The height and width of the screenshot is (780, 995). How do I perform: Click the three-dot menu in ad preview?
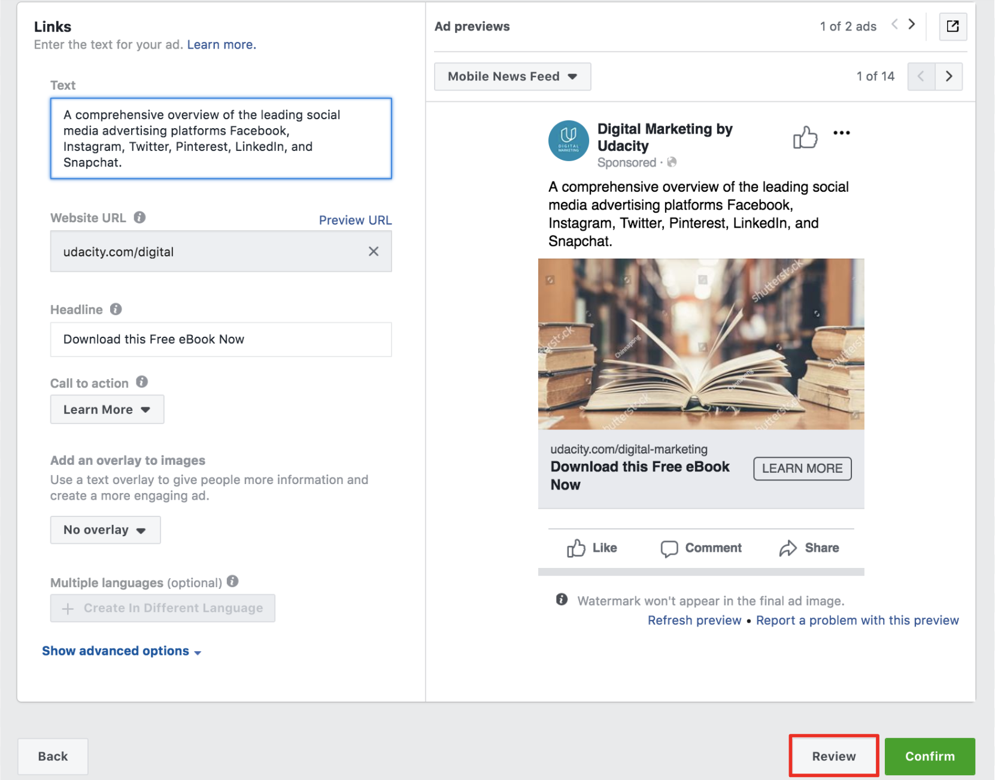(x=841, y=133)
